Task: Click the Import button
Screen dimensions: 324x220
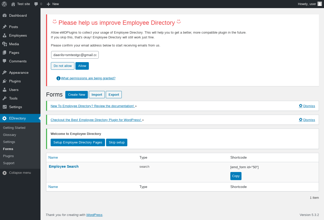Action: point(97,95)
